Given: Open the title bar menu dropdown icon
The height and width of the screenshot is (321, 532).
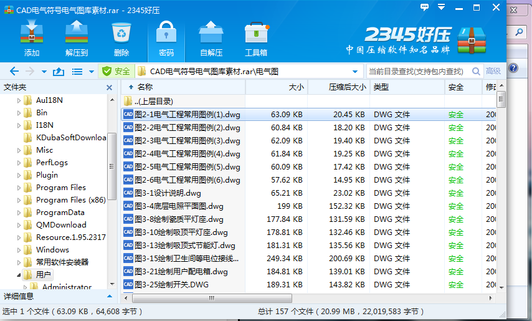Looking at the screenshot, I should (441, 7).
